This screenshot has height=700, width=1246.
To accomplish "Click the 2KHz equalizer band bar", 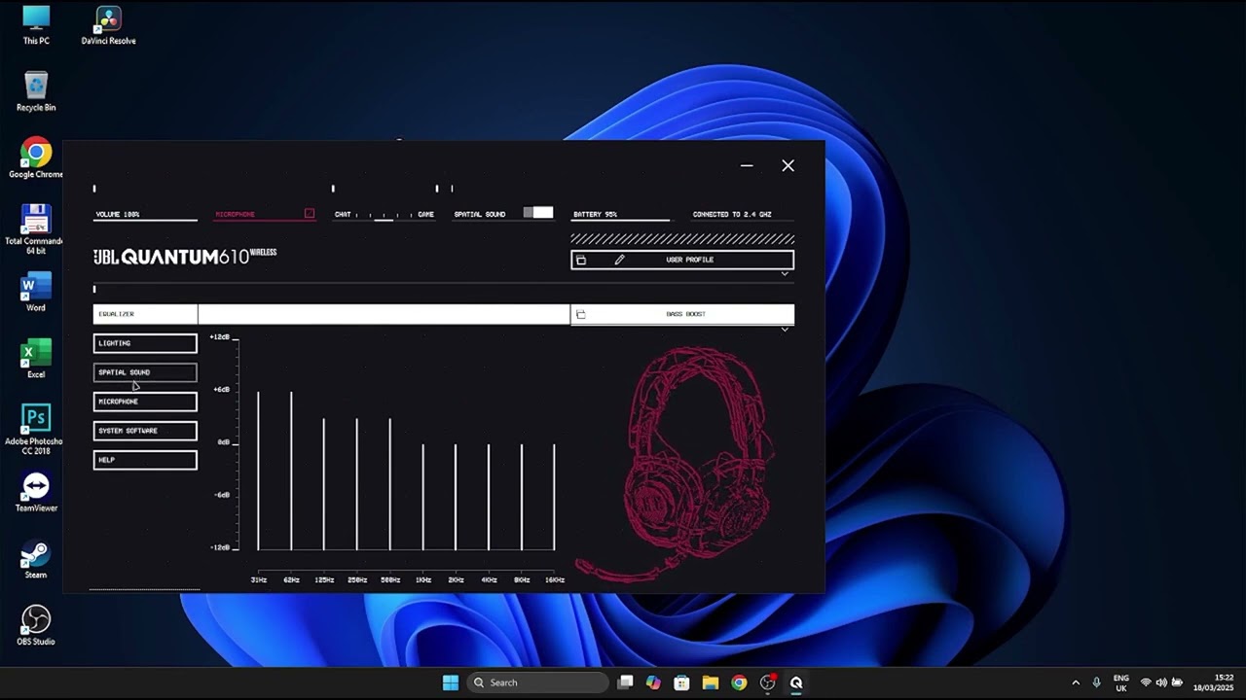I will 456,497.
